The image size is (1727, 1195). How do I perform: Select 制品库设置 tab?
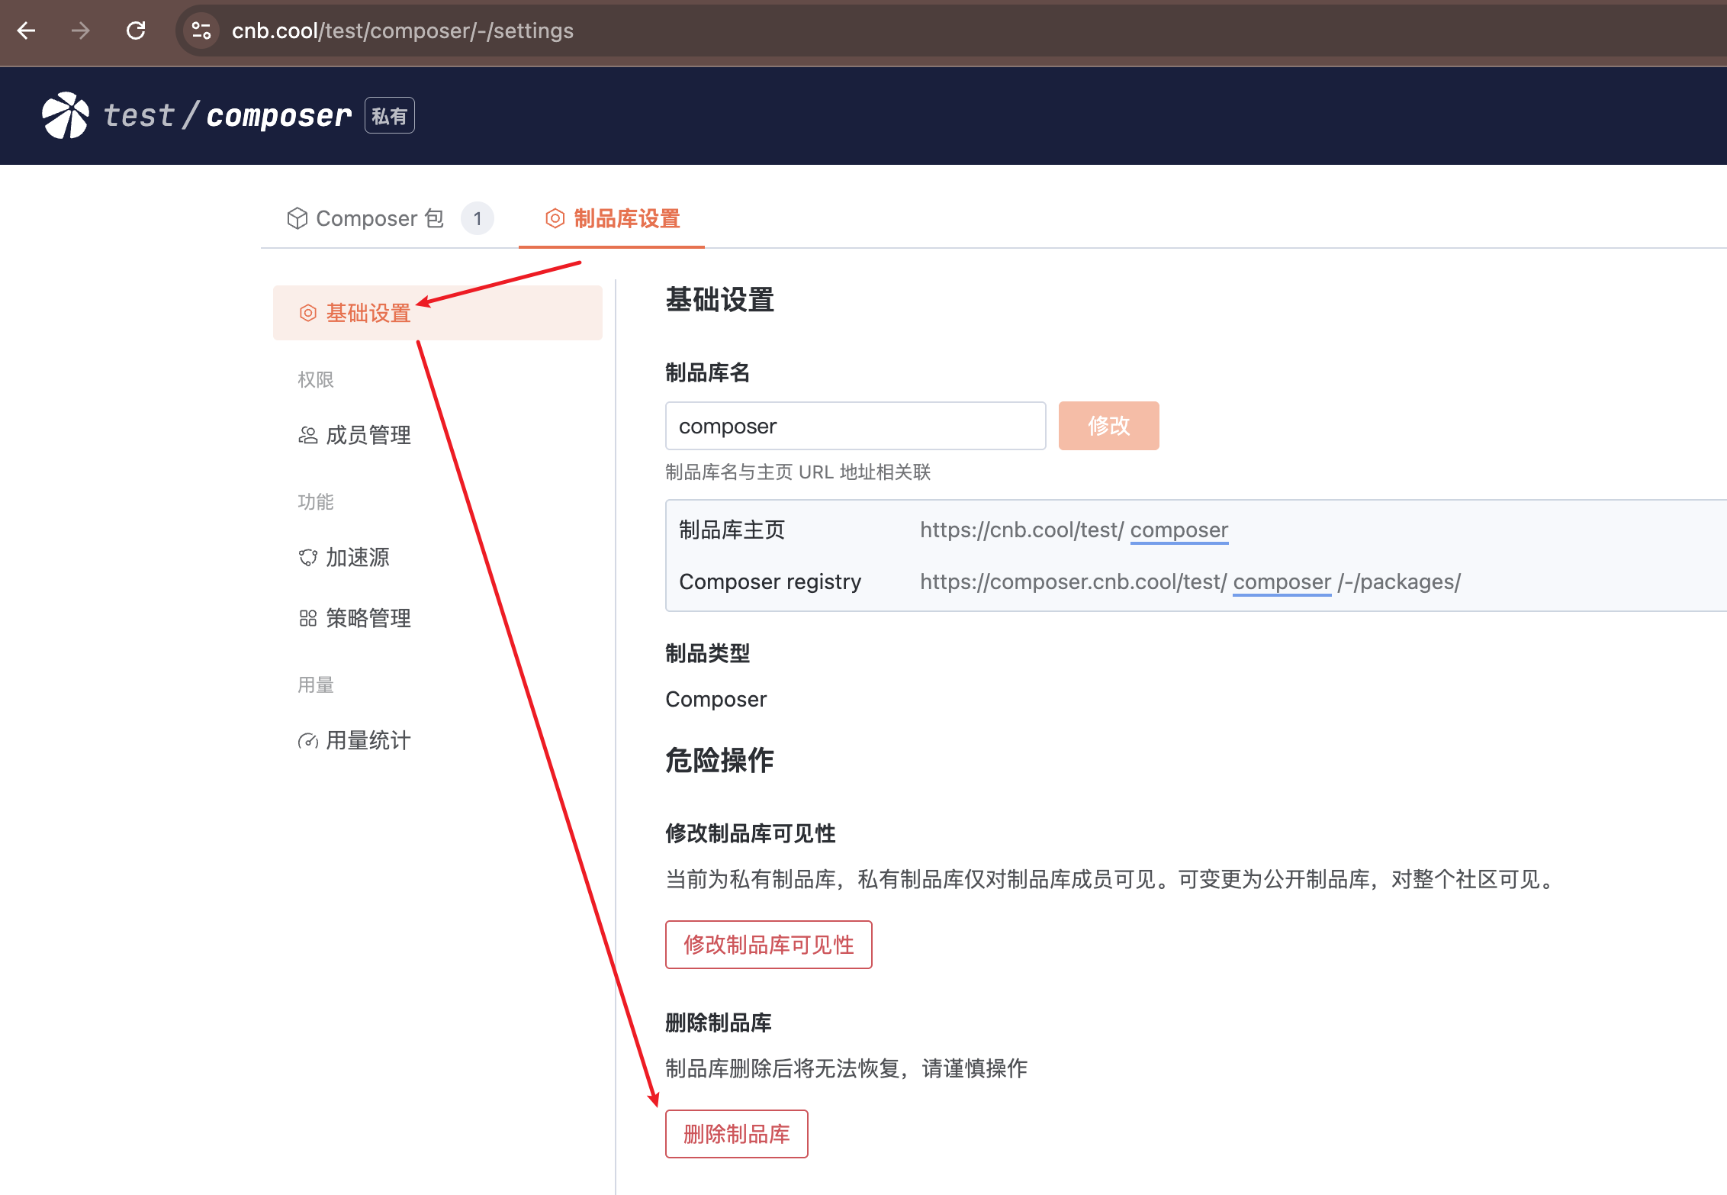pos(626,219)
